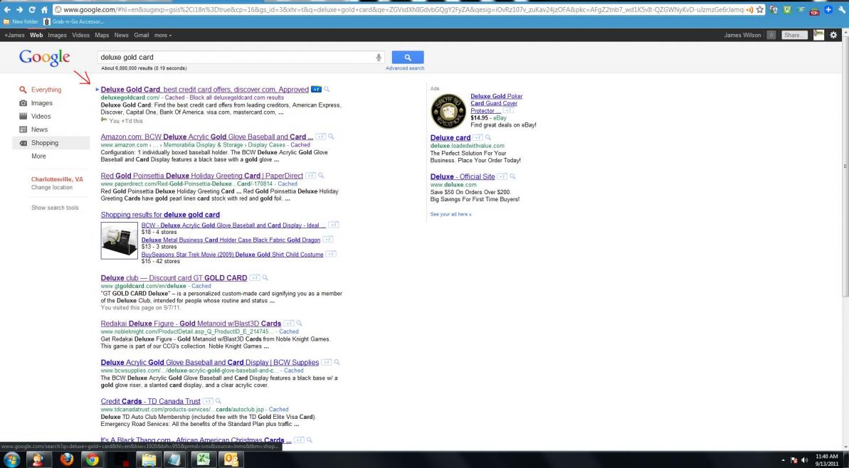Toggle +1 on Deluxe card ad
Image resolution: width=849 pixels, height=468 pixels.
(x=478, y=138)
